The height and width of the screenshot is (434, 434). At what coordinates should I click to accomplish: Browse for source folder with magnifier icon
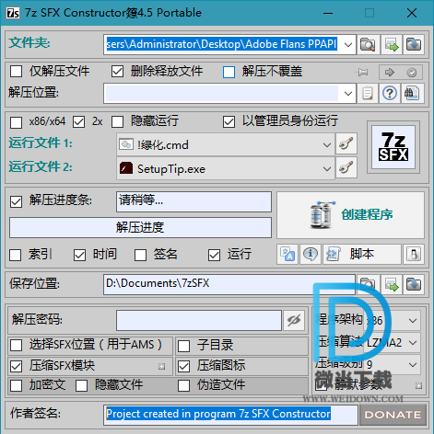(368, 45)
